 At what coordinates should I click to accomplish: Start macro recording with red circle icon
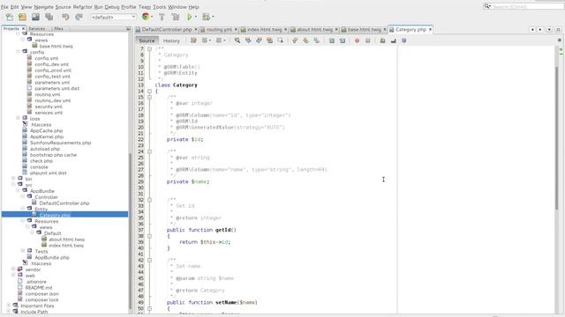[x=357, y=41]
